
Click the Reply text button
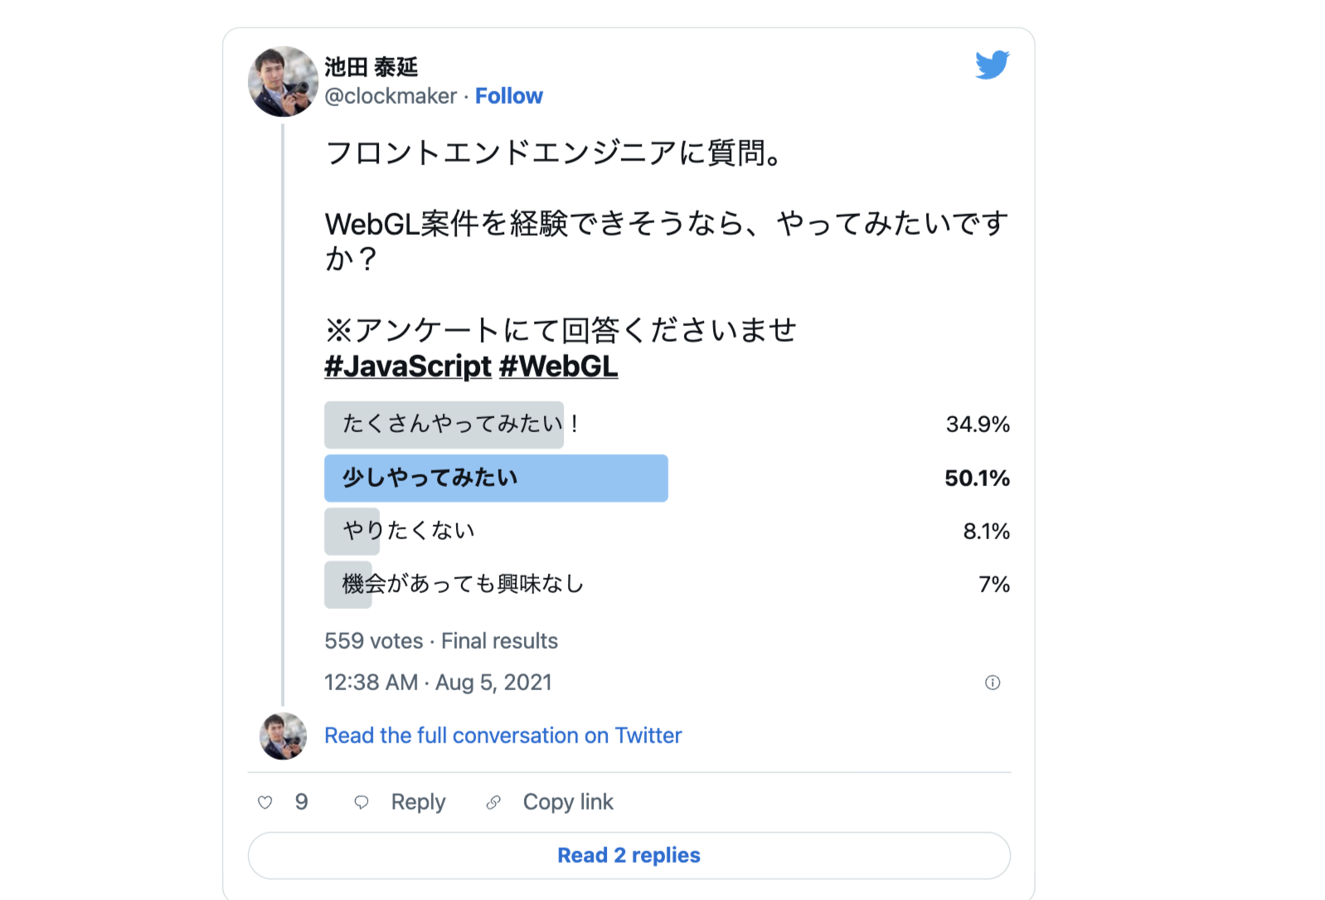pos(418,802)
